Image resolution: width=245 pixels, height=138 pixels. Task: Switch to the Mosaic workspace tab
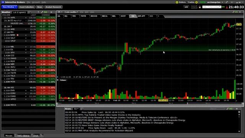tap(9, 136)
